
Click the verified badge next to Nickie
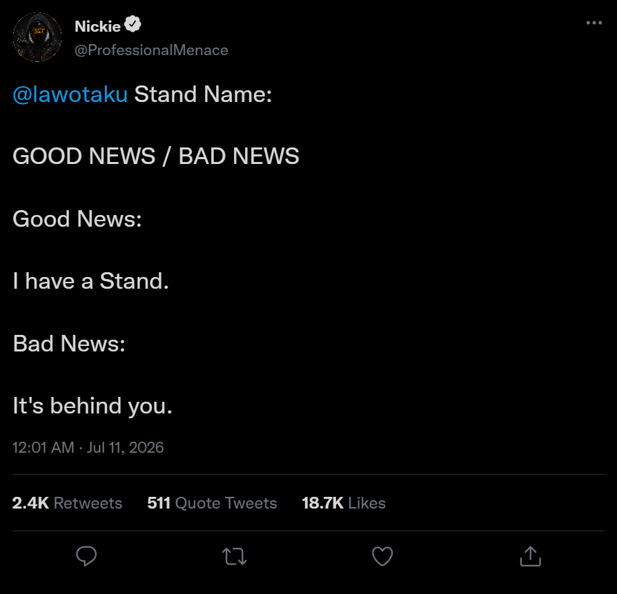tap(133, 24)
